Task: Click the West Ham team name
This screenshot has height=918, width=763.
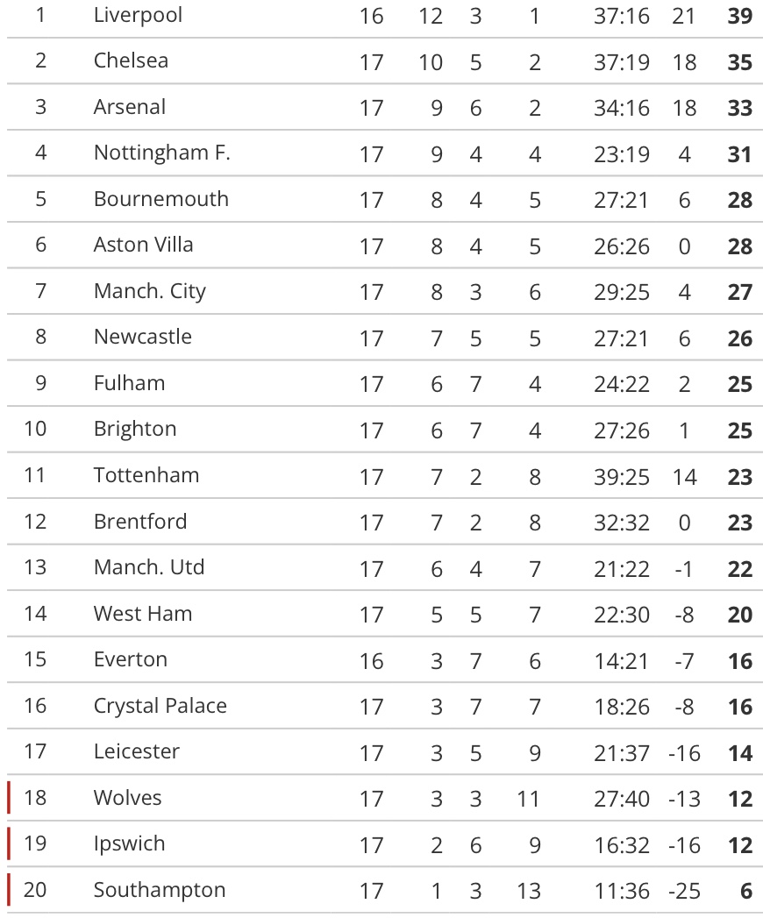Action: (142, 614)
